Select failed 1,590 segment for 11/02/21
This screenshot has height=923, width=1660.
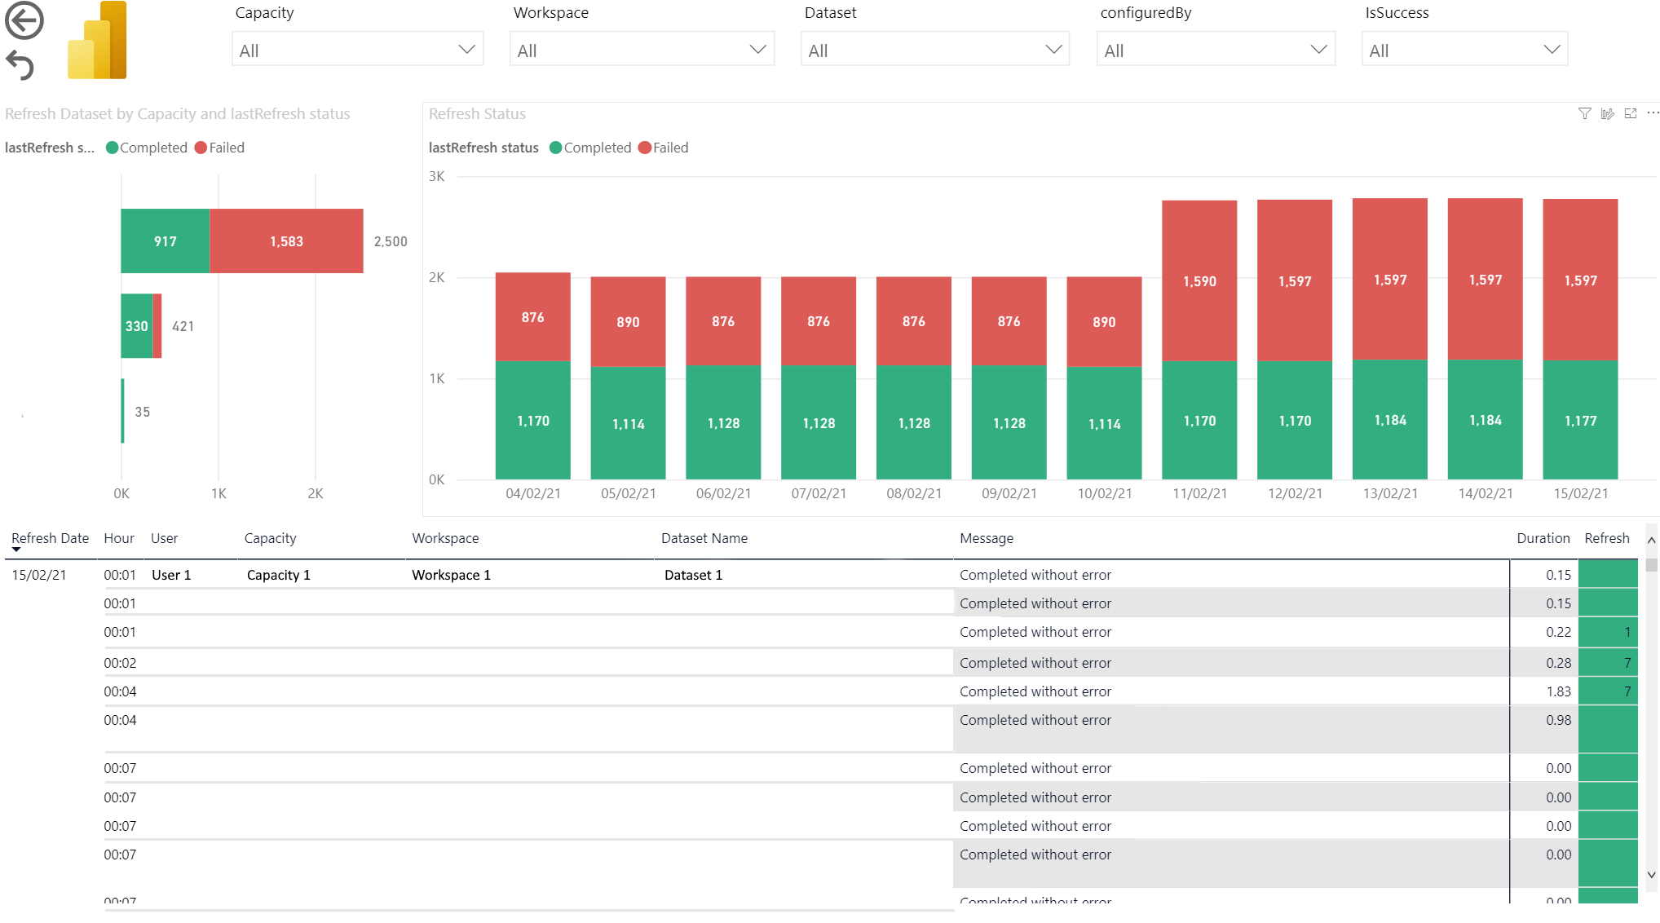[1199, 281]
